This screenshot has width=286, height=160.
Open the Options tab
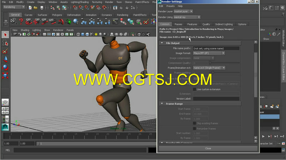[242, 24]
